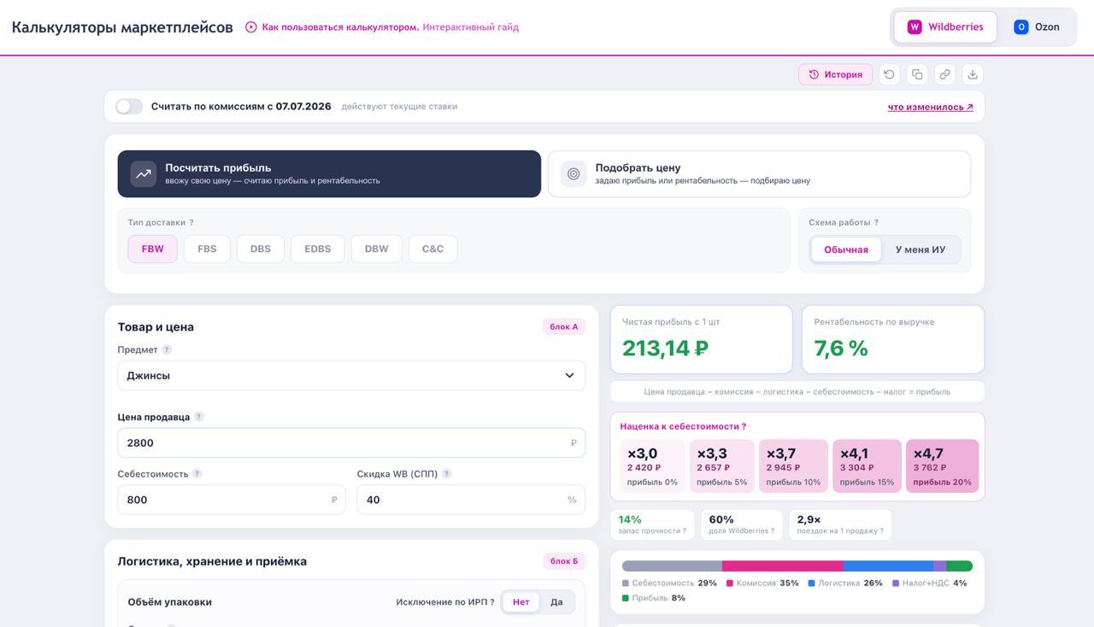Click the ×4,7 markup card with profit 20%

[942, 466]
